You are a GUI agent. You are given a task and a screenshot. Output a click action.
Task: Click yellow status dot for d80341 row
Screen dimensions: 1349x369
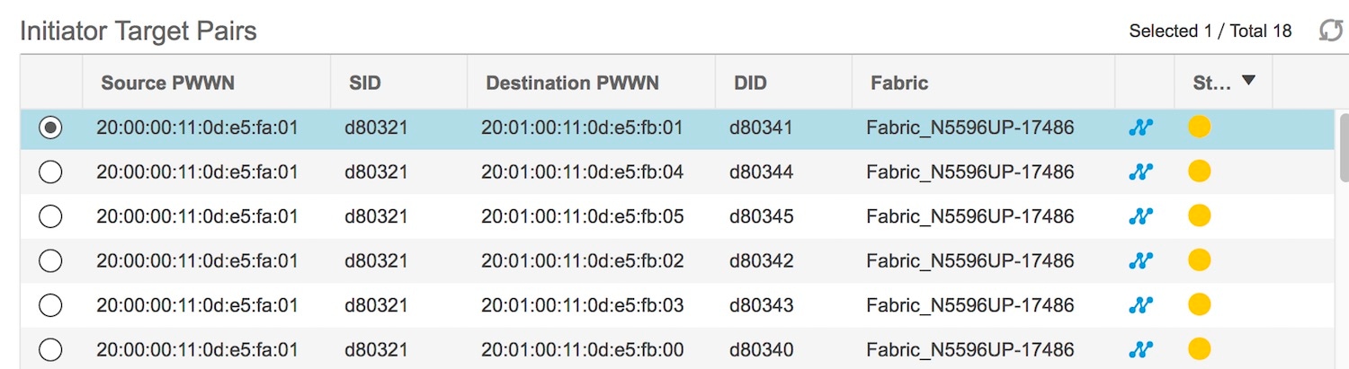[x=1199, y=127]
